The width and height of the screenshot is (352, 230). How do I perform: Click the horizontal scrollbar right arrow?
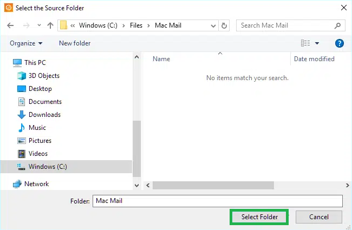pos(347,185)
